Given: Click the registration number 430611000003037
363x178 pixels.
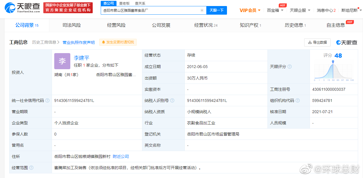Looking at the screenshot, I should [329, 89].
